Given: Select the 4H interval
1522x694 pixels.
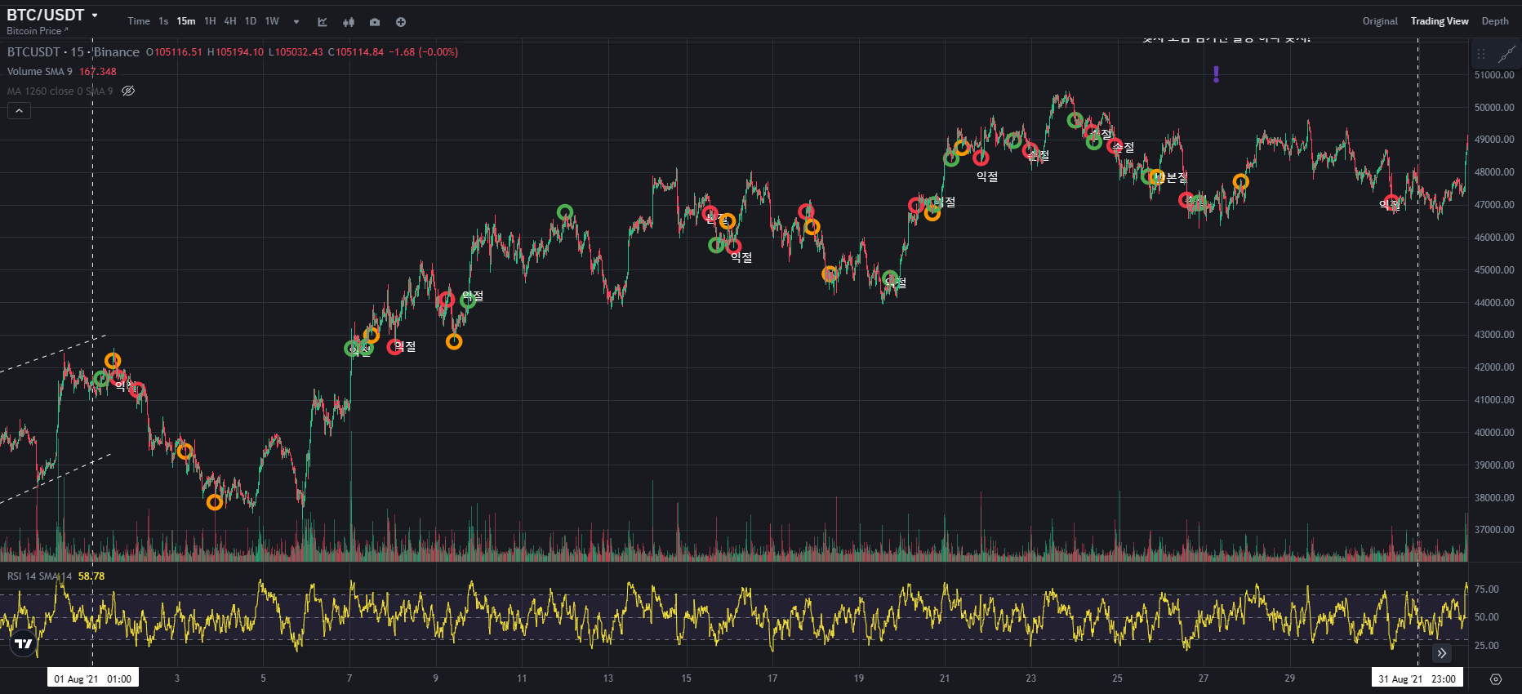Looking at the screenshot, I should pyautogui.click(x=230, y=21).
